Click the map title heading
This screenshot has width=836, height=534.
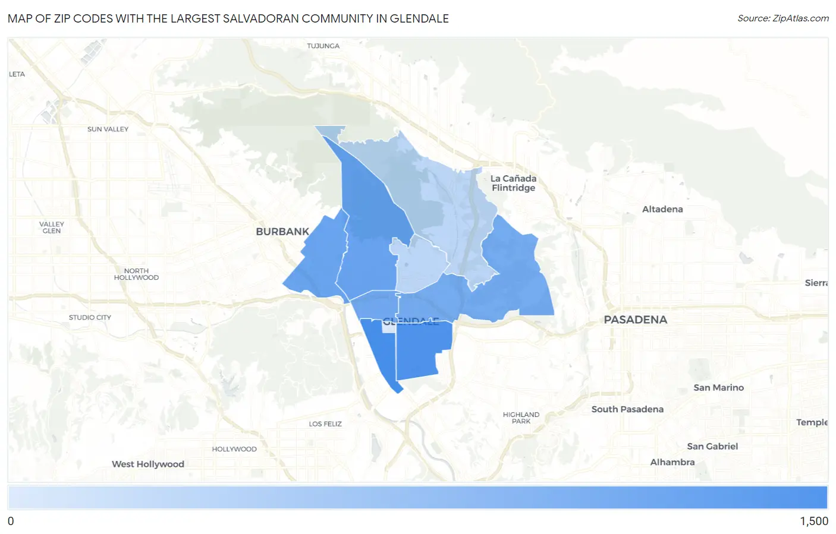pyautogui.click(x=228, y=18)
